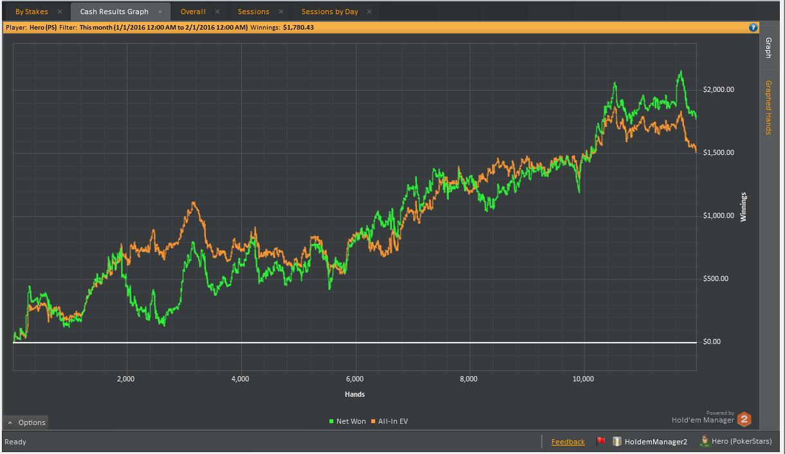Expand the Options panel

point(26,422)
